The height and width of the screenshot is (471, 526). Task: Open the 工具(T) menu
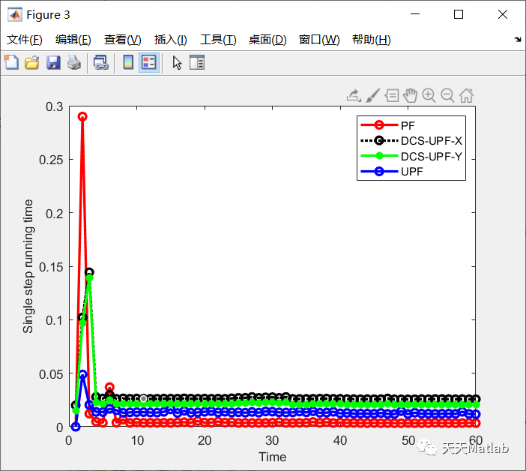coord(218,40)
